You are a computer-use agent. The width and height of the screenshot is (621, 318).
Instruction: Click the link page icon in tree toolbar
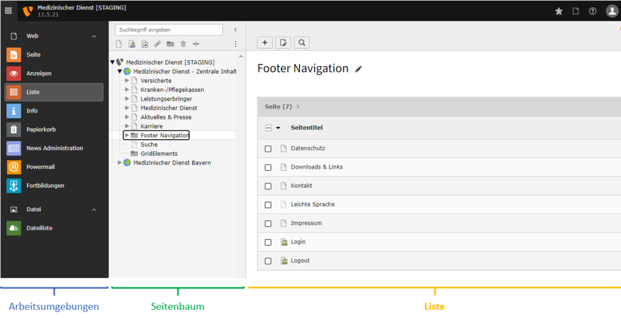click(x=158, y=44)
